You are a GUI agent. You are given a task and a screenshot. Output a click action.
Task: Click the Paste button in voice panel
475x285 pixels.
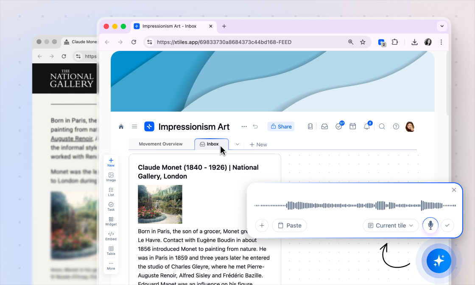coord(289,226)
